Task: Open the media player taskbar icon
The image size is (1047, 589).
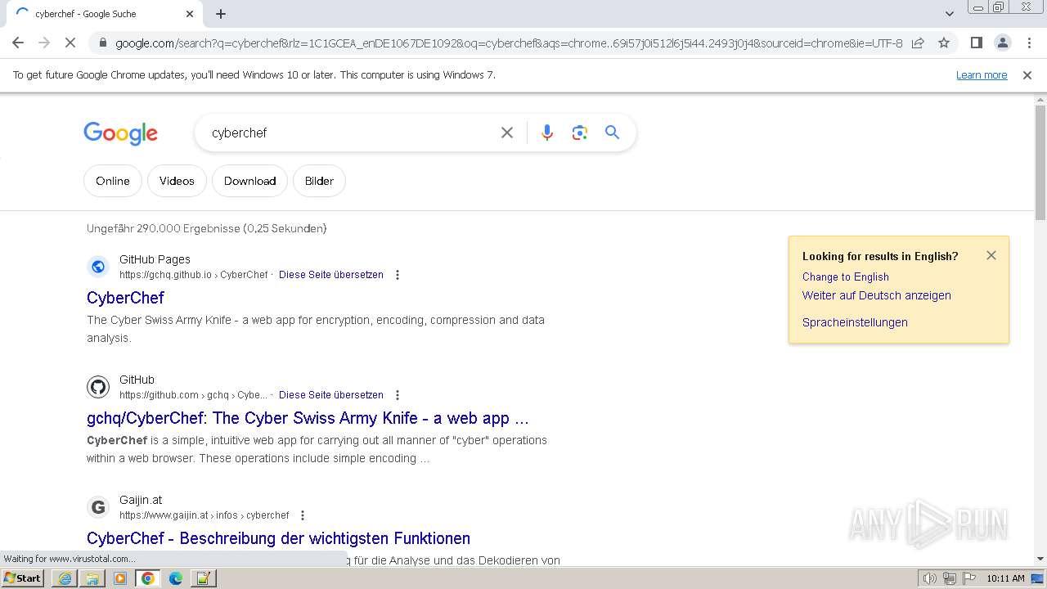Action: coord(120,578)
